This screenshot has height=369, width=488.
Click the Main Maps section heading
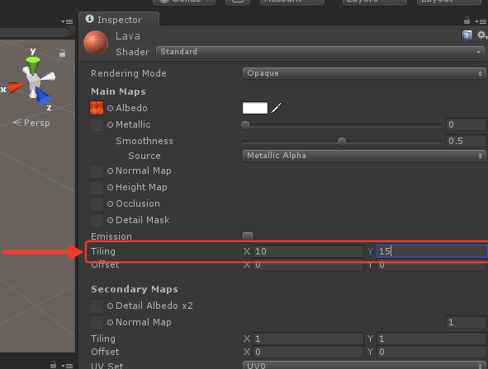[118, 92]
